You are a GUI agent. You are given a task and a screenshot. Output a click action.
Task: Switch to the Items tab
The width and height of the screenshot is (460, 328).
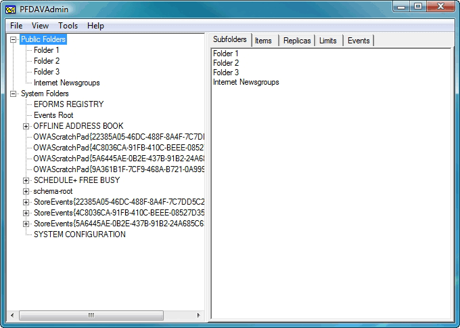263,41
